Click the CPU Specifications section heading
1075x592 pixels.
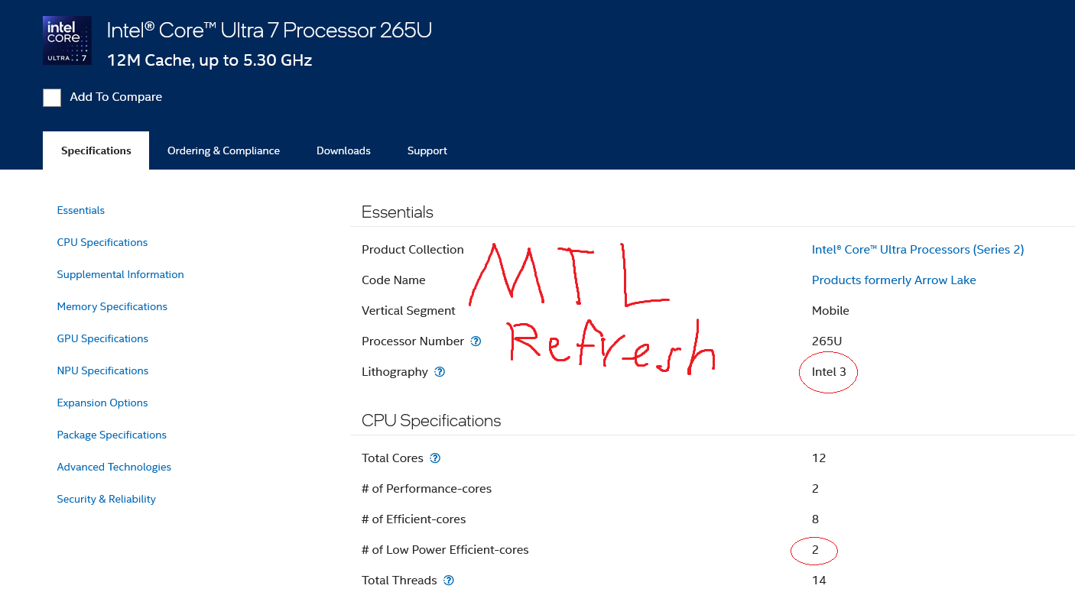coord(431,421)
